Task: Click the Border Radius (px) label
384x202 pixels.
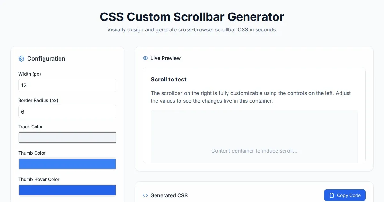Action: 38,100
